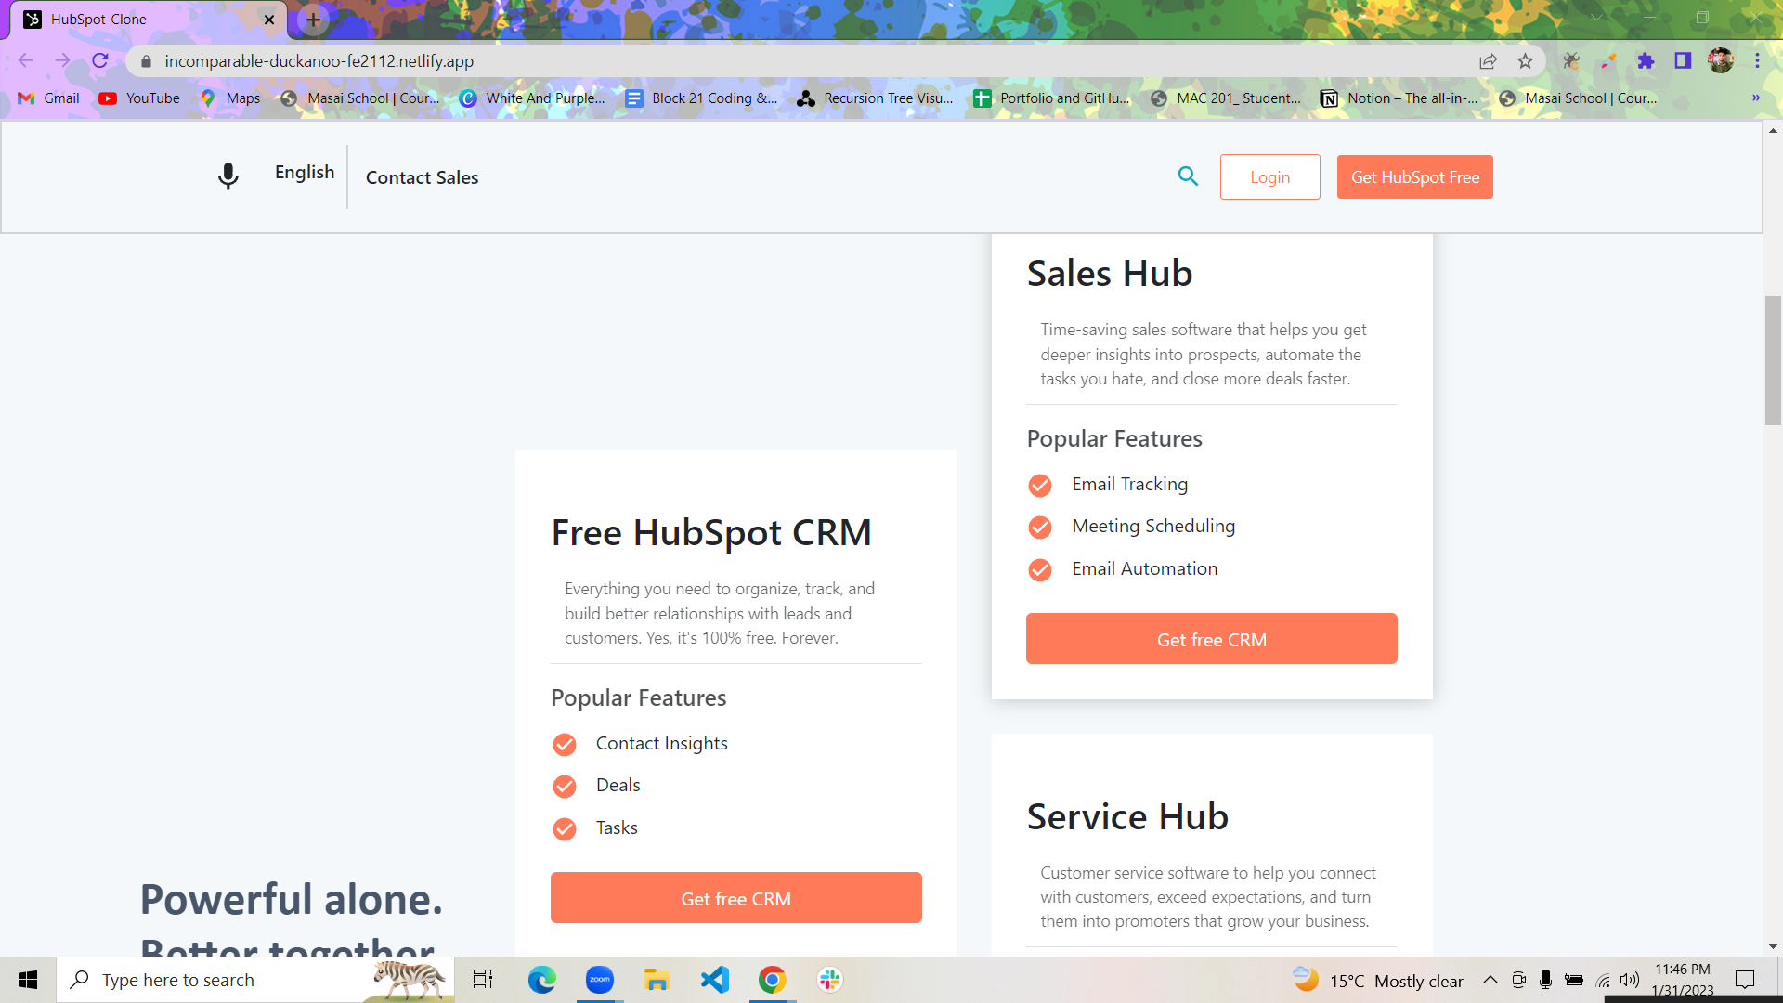Open a new tab with the plus button
Screen dimensions: 1783x1003
[x=313, y=20]
